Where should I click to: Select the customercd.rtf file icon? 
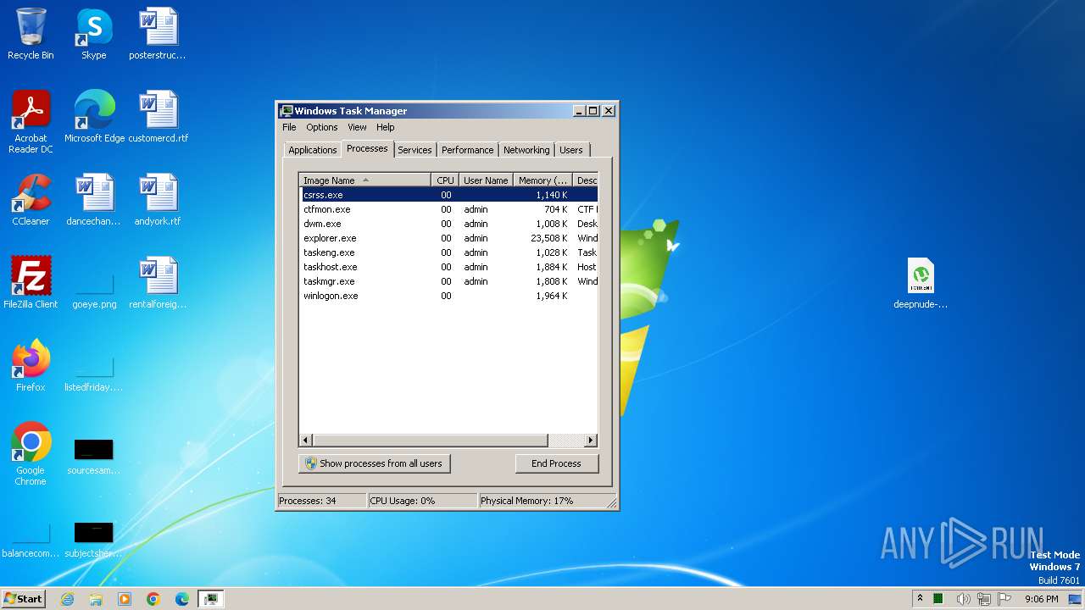(x=158, y=117)
